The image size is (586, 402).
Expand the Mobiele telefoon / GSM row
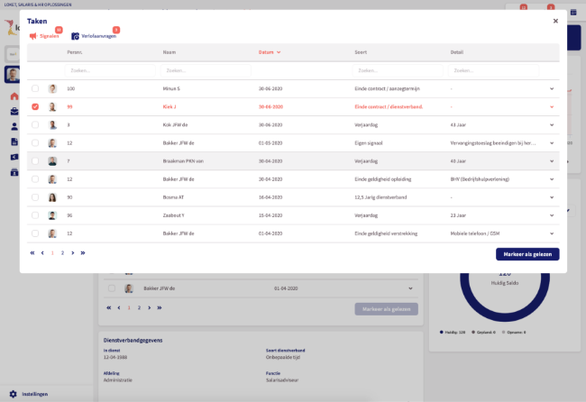552,233
